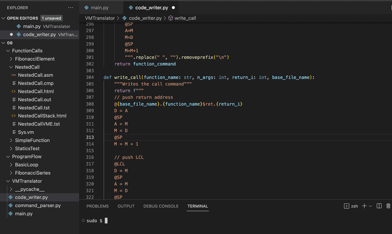Open terminal launch profile dropdown arrow
This screenshot has width=392, height=234.
point(371,206)
